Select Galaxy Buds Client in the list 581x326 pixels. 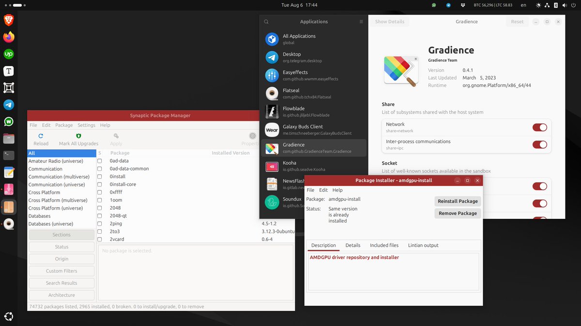coord(314,130)
